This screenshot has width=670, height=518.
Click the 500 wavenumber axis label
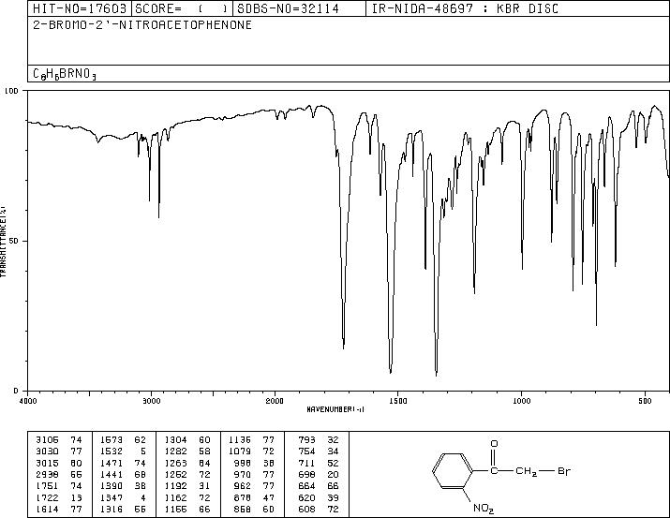coord(646,401)
